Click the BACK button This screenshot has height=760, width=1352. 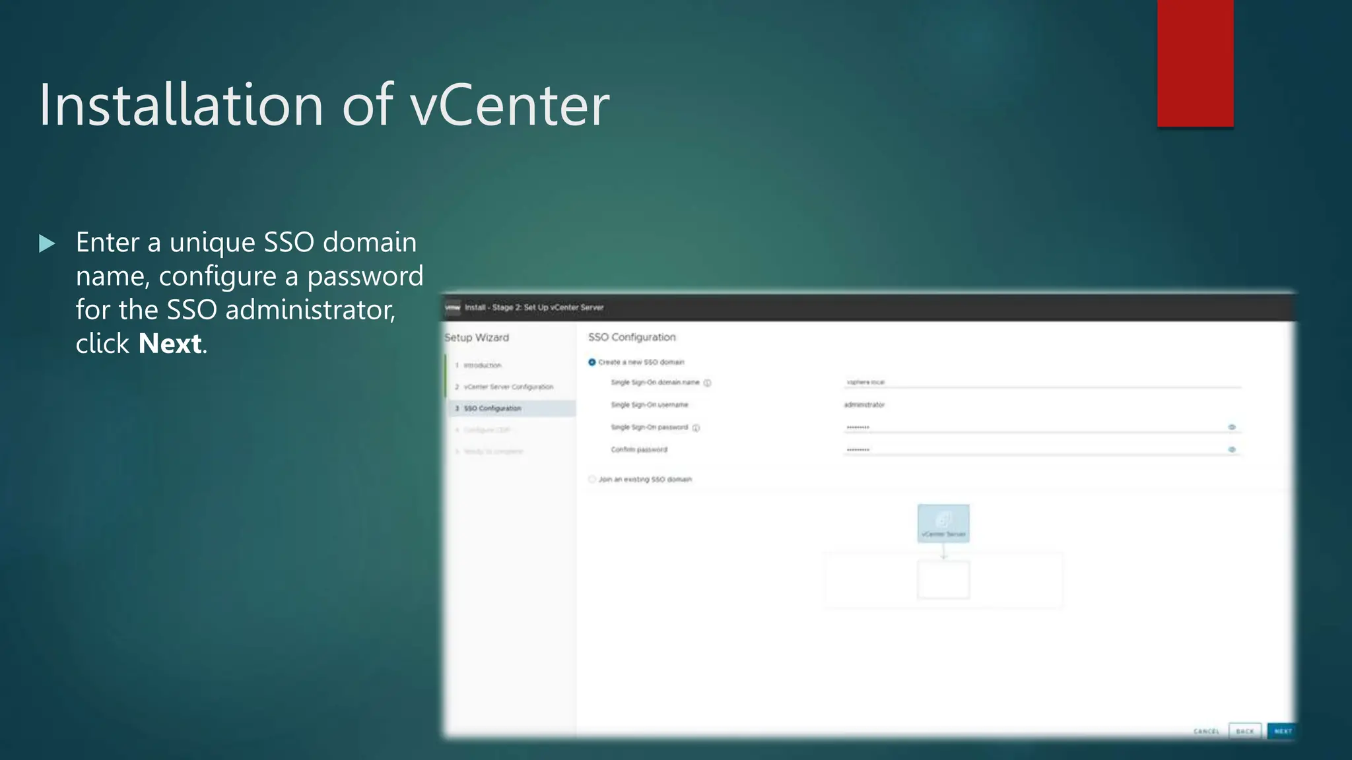click(x=1245, y=731)
